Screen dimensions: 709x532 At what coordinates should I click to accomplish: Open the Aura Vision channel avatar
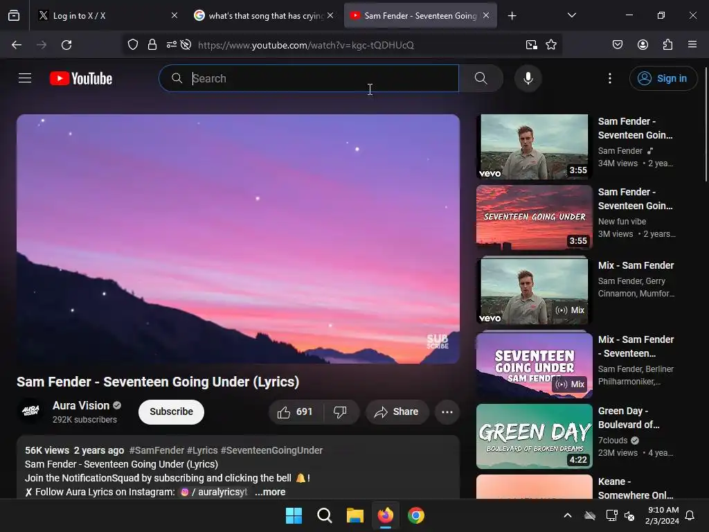(x=30, y=411)
